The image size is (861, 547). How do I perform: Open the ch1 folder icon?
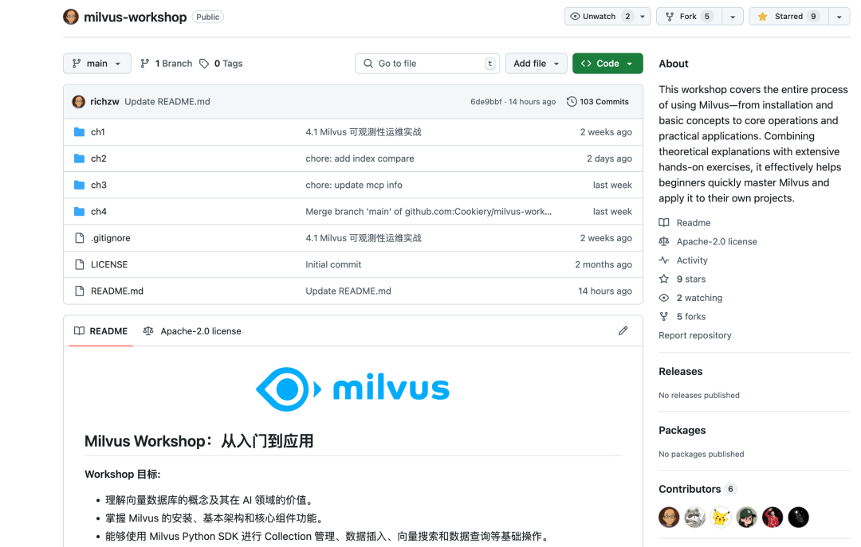pyautogui.click(x=79, y=131)
